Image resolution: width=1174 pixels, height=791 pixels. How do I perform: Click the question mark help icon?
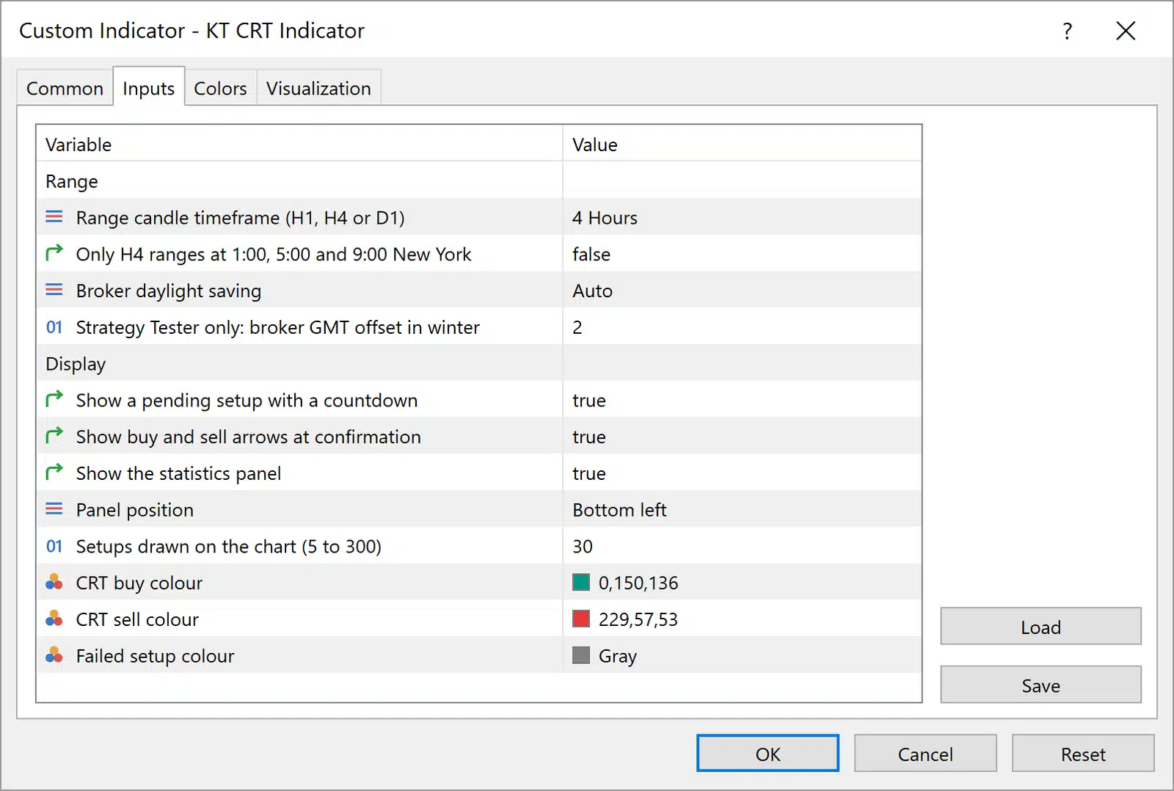point(1067,31)
